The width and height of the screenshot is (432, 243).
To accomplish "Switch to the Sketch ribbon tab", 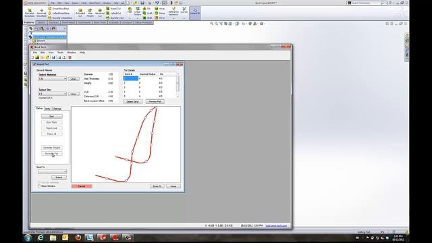I will 41,22.
